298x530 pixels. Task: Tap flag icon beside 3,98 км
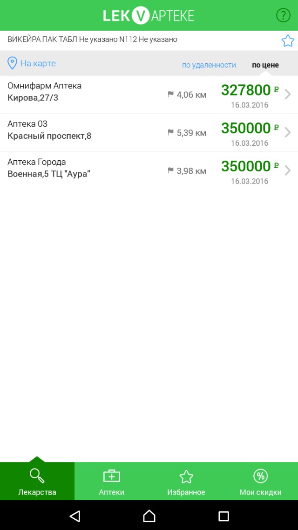pos(170,171)
